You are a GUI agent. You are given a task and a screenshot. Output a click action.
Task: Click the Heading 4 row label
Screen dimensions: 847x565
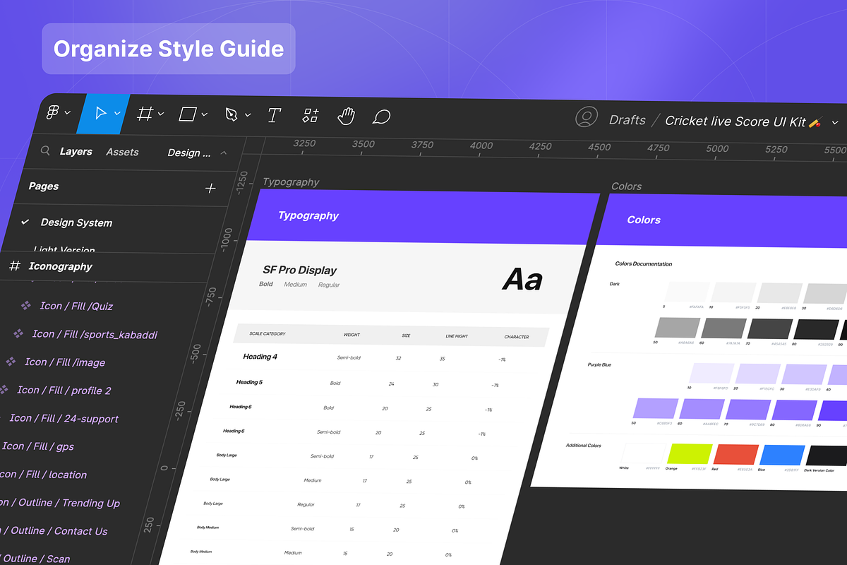(260, 357)
